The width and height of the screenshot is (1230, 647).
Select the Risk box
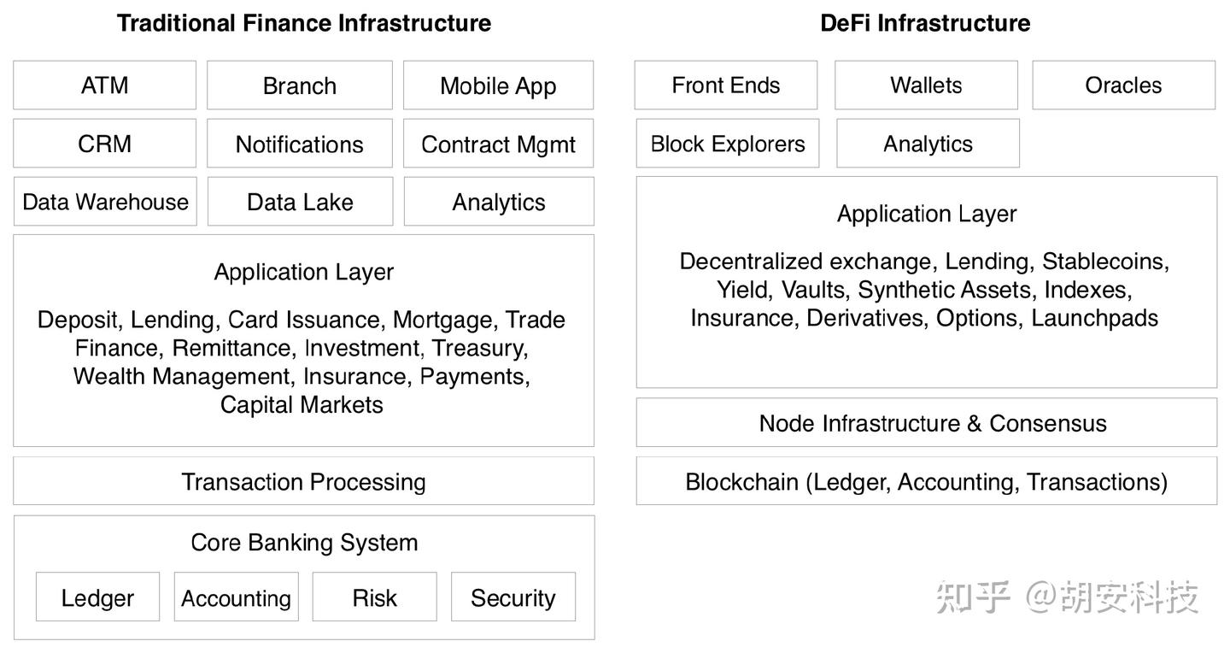(374, 597)
